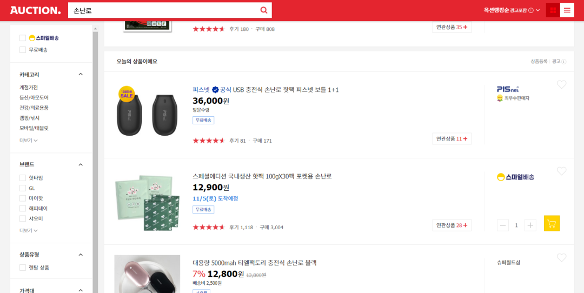Open the 대용량 5000mah 손난로 product title

tap(254, 263)
